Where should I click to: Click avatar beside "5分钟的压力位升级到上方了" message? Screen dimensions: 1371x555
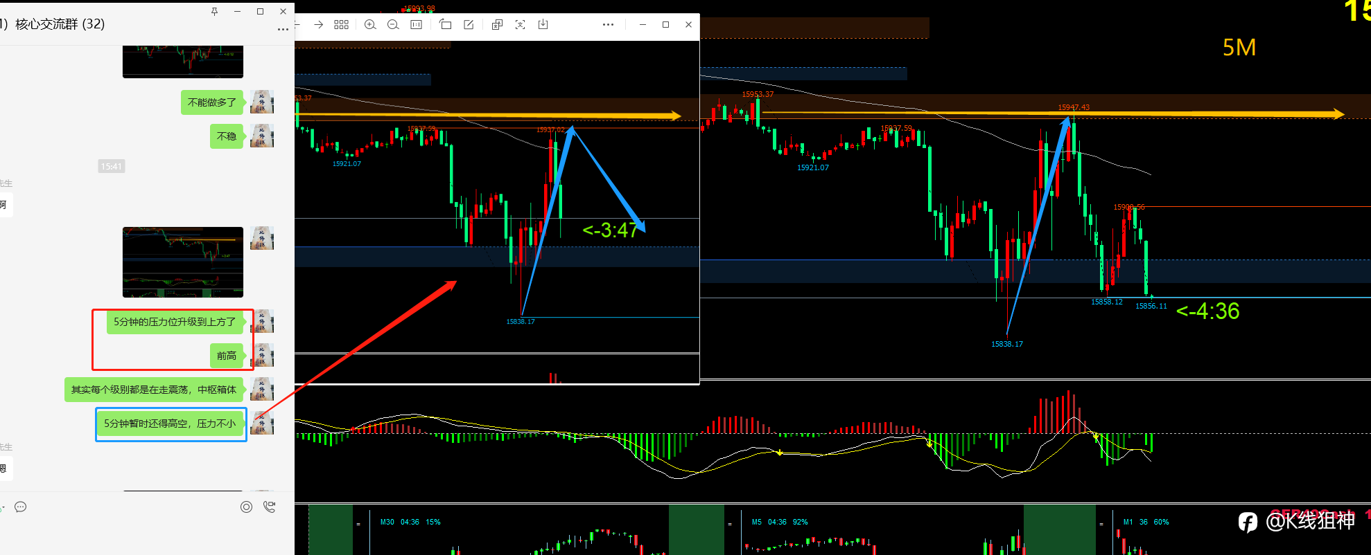[262, 321]
